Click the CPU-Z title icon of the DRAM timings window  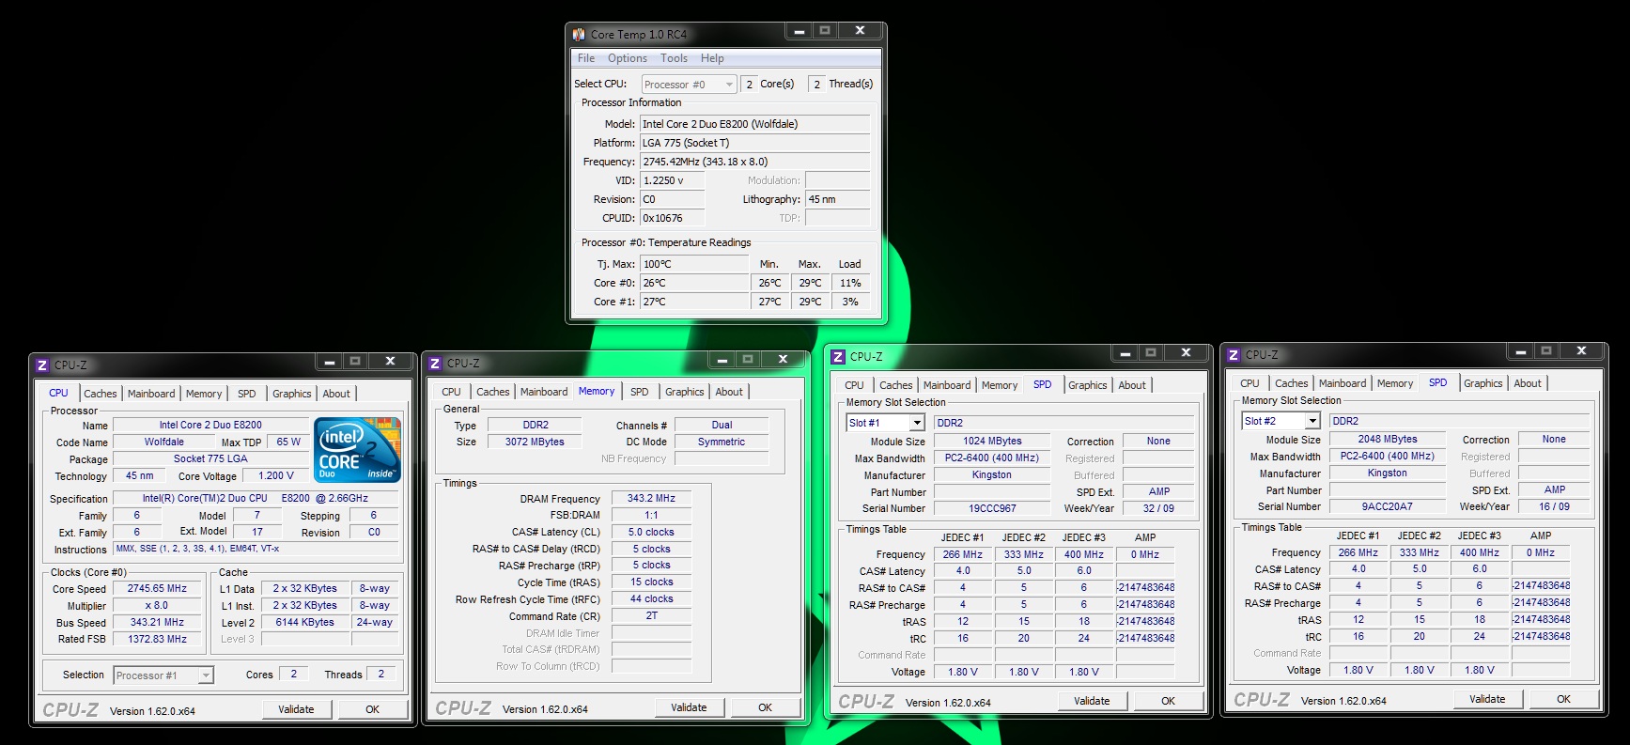point(435,364)
